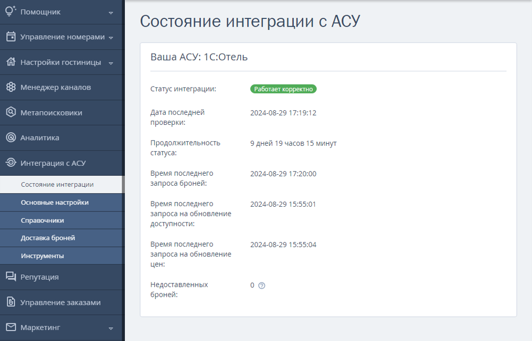Screen dimensions: 532x341
Task: Click the Ваша АСУ: 1С:Отель heading
Action: click(x=199, y=57)
